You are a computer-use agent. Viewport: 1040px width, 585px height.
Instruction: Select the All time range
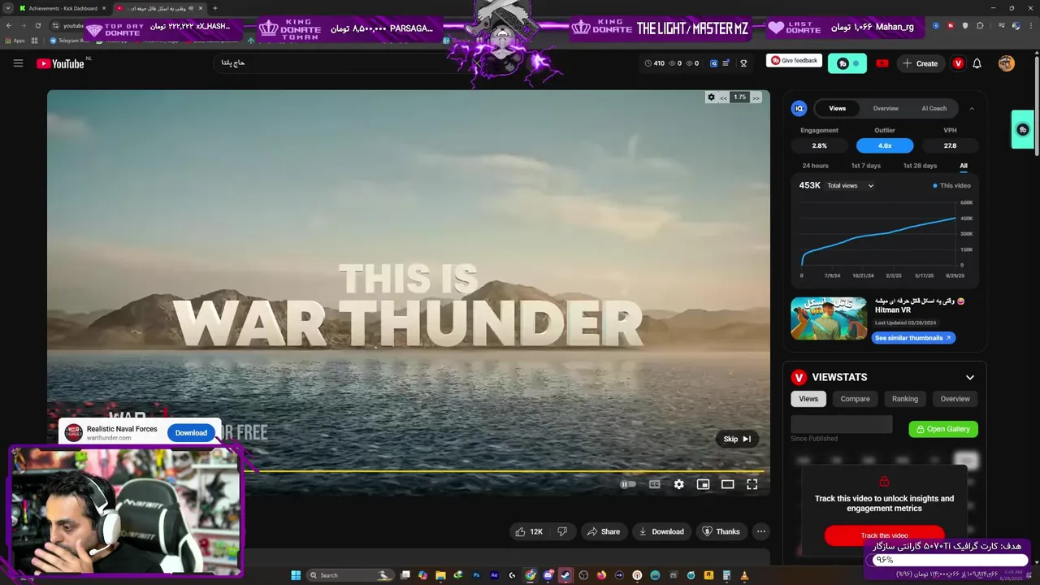(964, 166)
